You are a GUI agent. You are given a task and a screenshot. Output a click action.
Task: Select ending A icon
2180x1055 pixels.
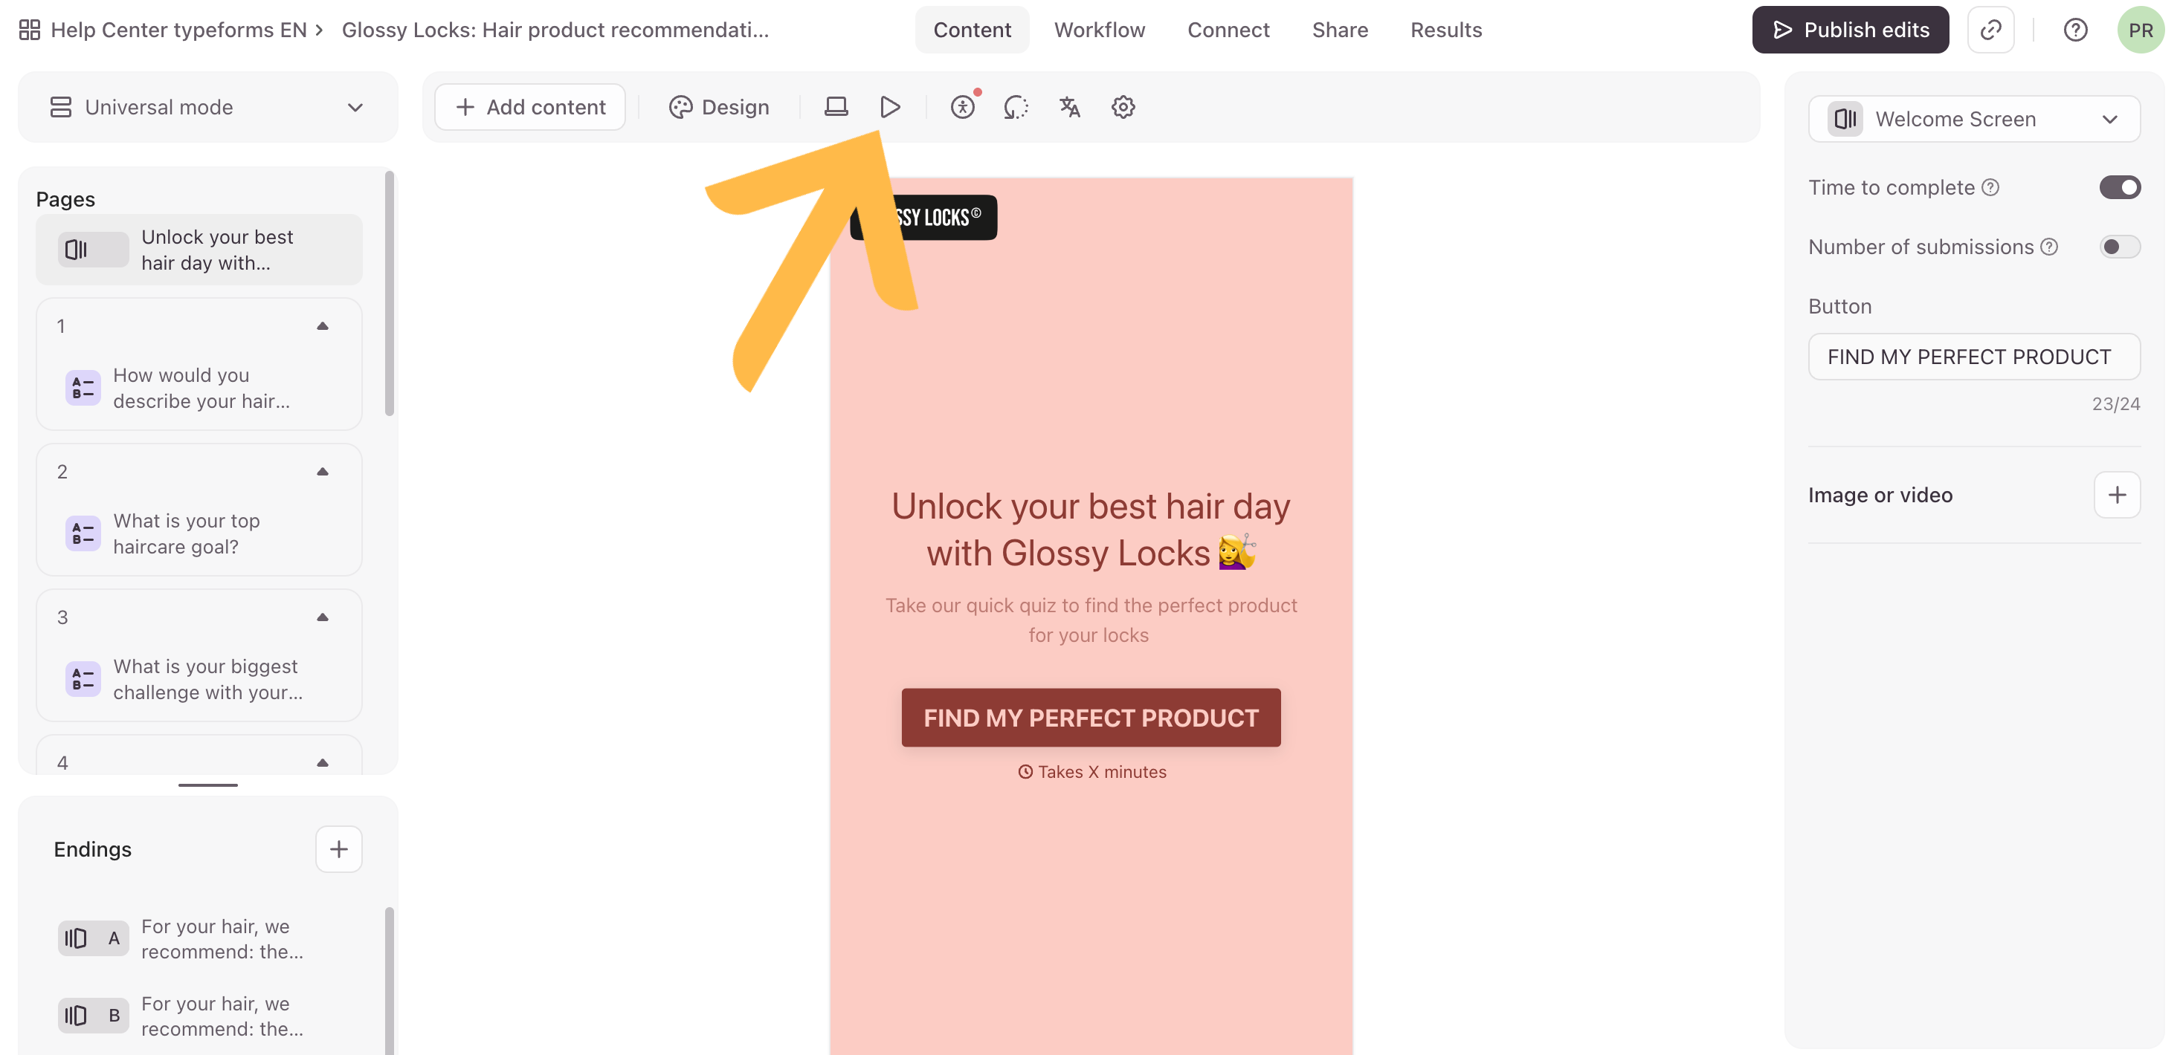tap(93, 938)
